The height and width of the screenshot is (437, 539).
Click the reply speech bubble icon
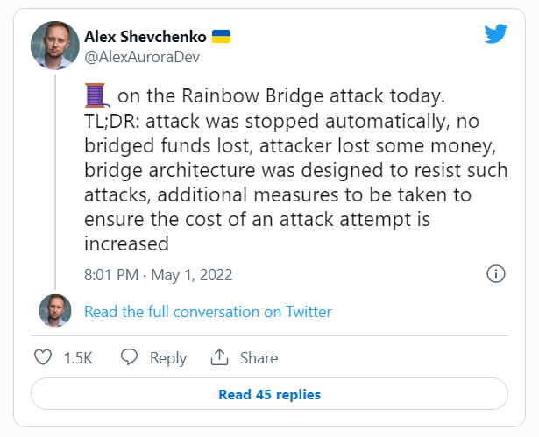[x=130, y=357]
